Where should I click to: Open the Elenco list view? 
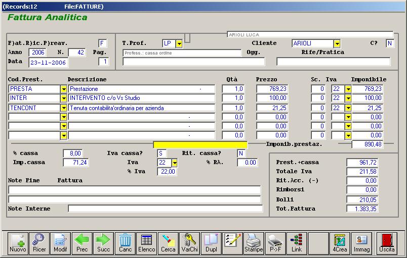point(147,243)
